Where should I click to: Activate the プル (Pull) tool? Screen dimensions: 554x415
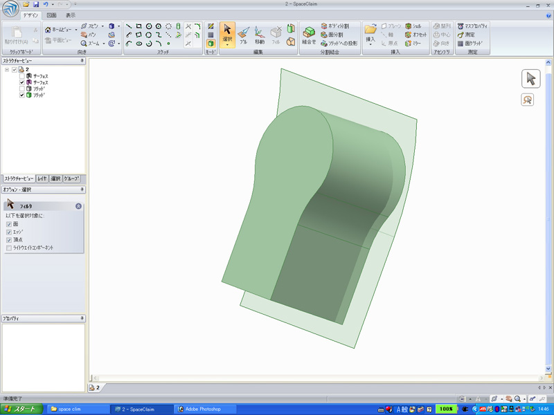point(243,35)
